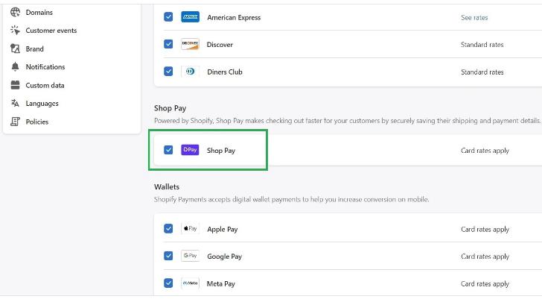This screenshot has width=542, height=302.
Task: Toggle the Apple Pay checkbox
Action: (168, 229)
